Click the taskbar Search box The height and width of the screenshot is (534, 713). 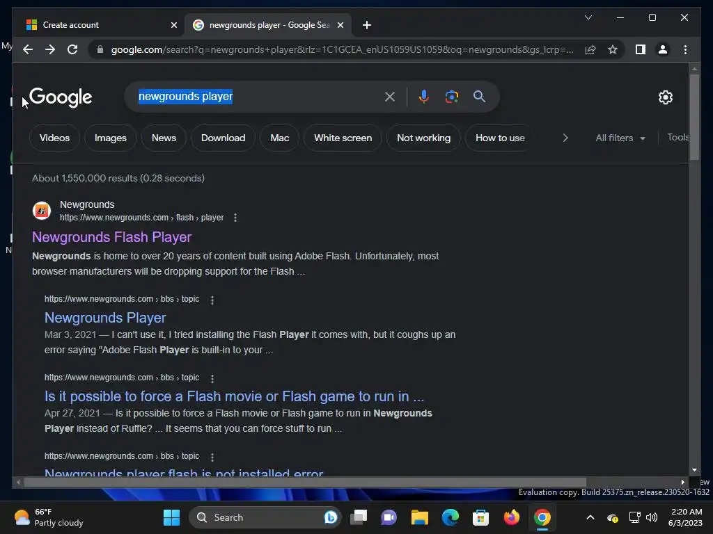pyautogui.click(x=264, y=517)
